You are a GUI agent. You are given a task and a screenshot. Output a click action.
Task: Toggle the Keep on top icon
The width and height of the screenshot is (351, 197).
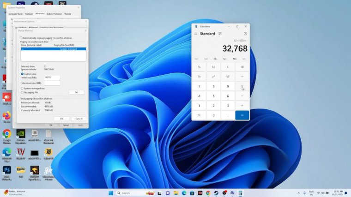[x=220, y=34]
